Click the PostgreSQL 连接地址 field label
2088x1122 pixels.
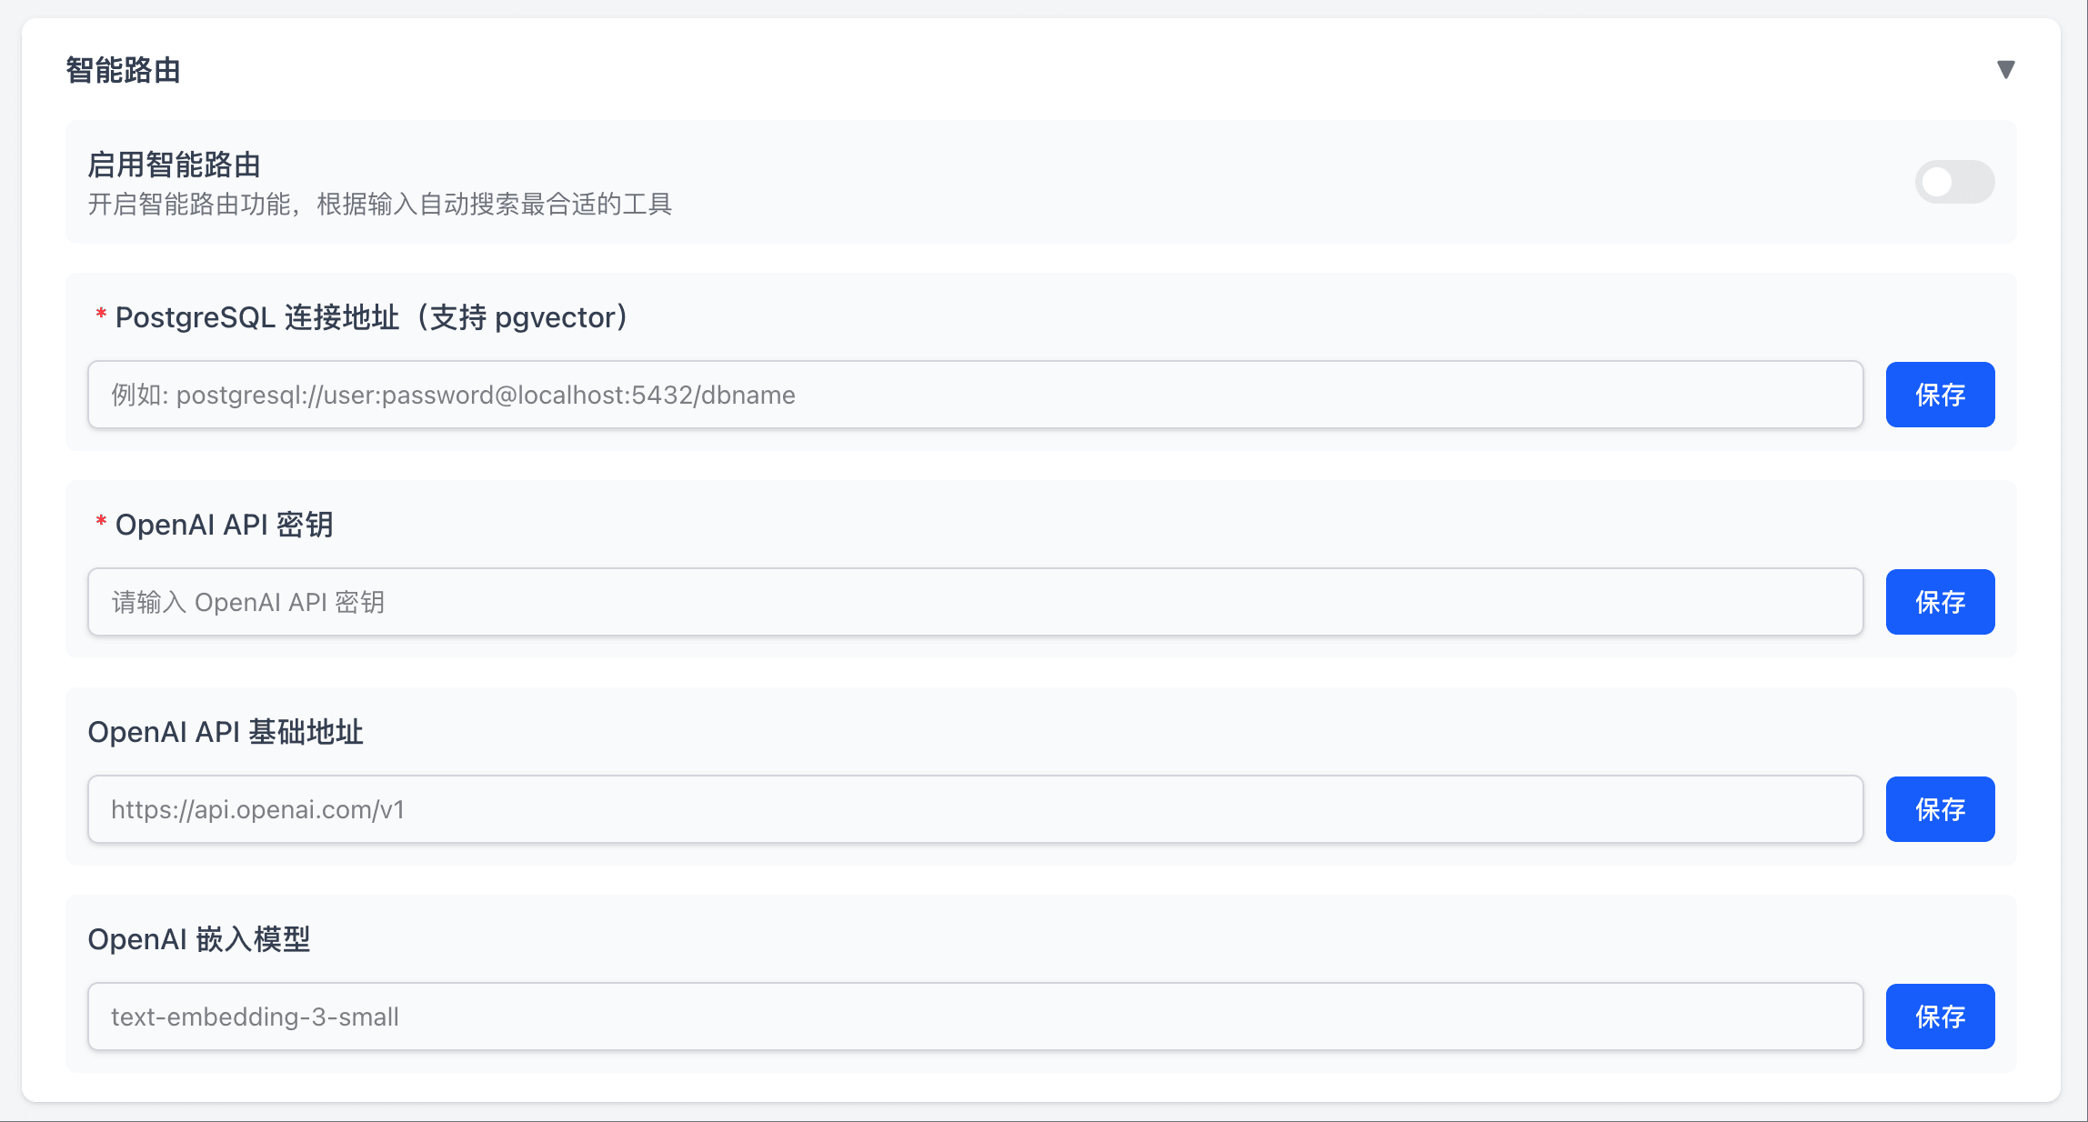point(371,317)
